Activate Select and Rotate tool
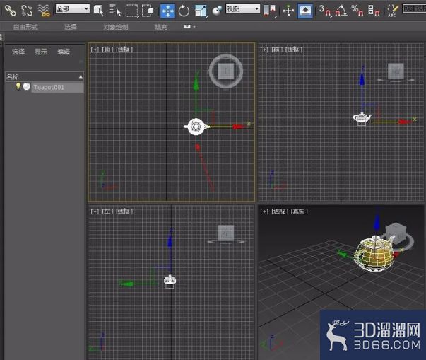Screen dimensions: 426x360 (x=184, y=11)
